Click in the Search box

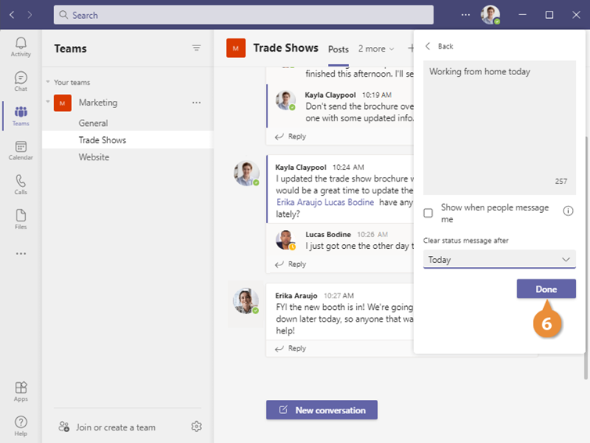point(243,15)
